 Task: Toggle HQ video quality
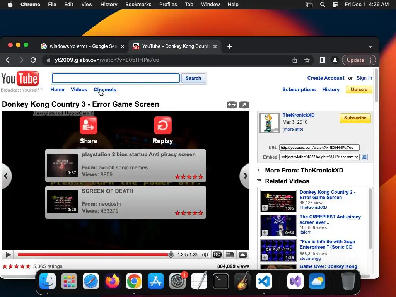(217, 254)
